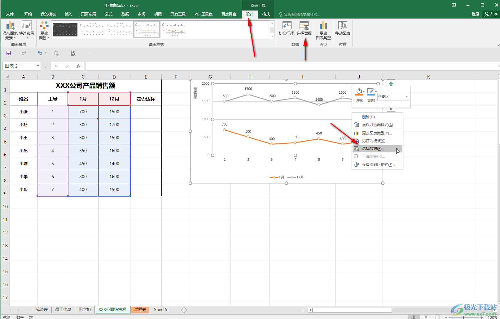The image size is (500, 319).
Task: Choose Change Chart Type (更改图表类型) in context menu
Action: coord(377,133)
